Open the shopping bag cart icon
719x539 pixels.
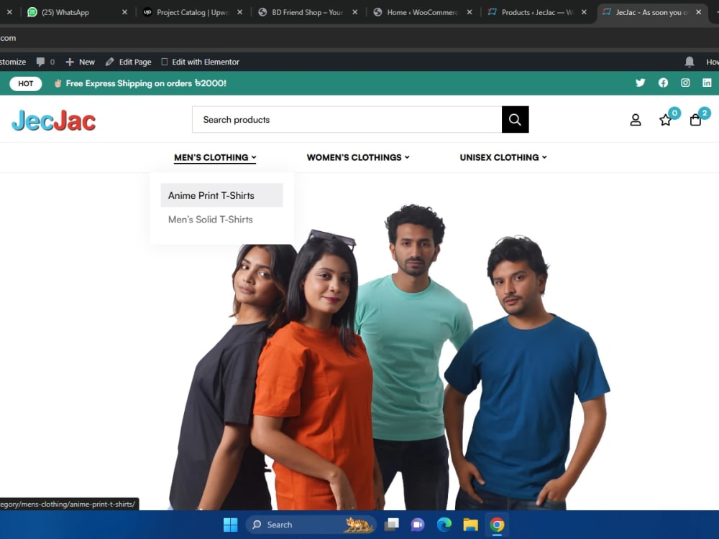pos(695,120)
